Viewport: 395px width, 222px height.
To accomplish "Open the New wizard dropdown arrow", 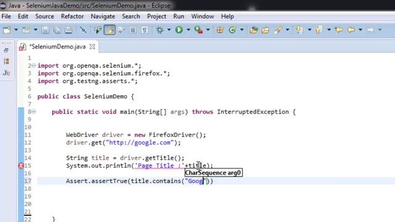I will click(x=16, y=30).
